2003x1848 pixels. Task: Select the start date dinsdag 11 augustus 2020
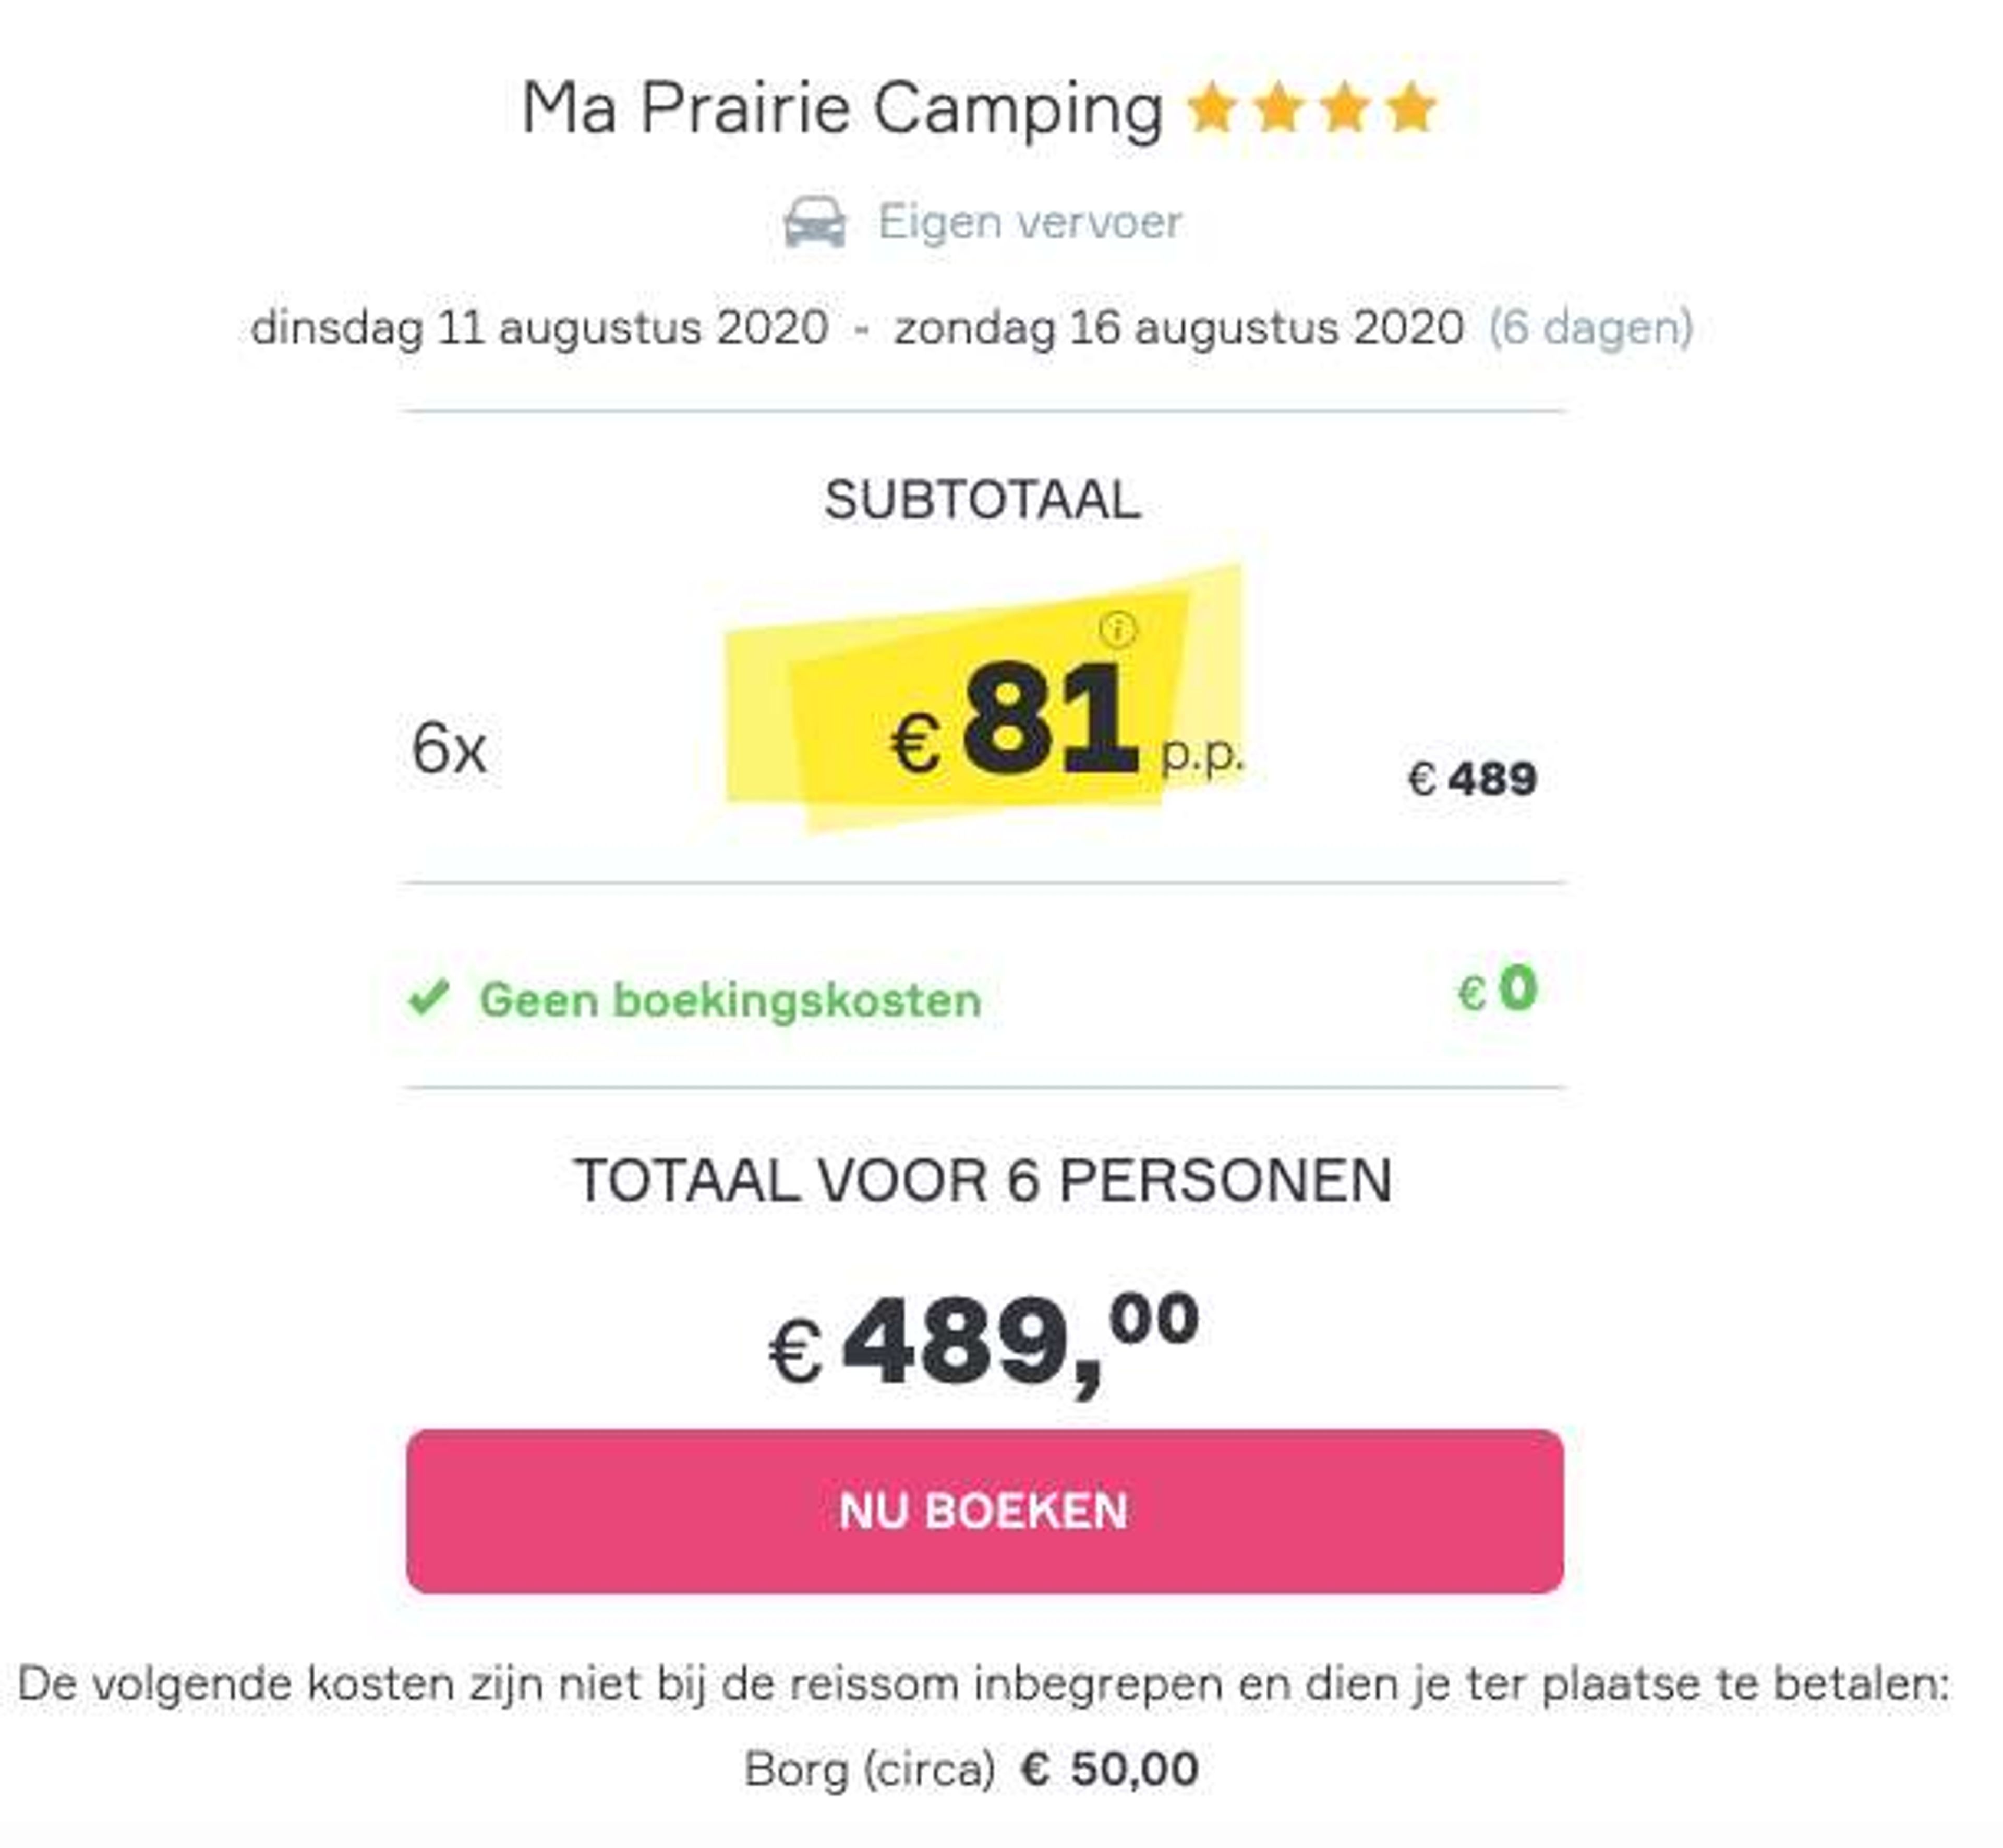[539, 328]
